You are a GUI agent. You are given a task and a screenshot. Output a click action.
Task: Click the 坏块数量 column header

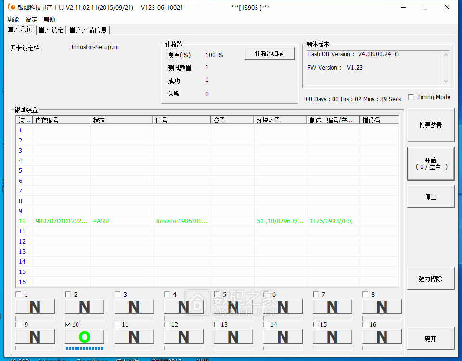280,120
